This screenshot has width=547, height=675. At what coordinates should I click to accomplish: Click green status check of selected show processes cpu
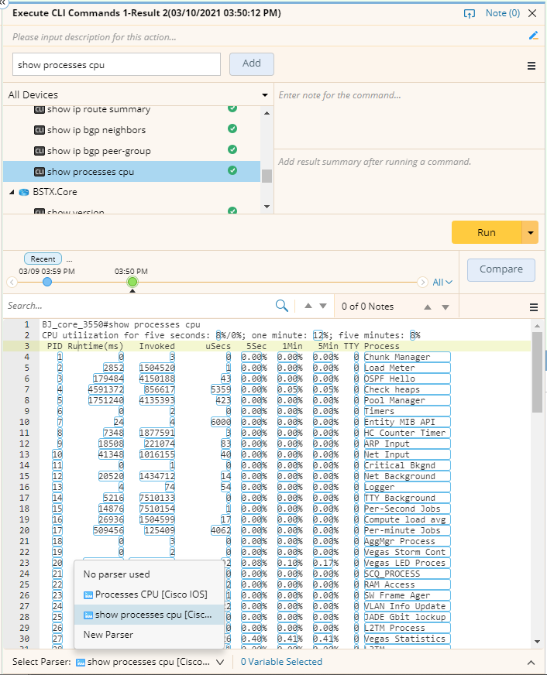pos(232,170)
